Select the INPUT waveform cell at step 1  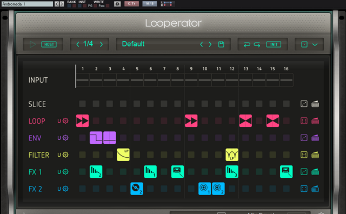[x=83, y=80]
